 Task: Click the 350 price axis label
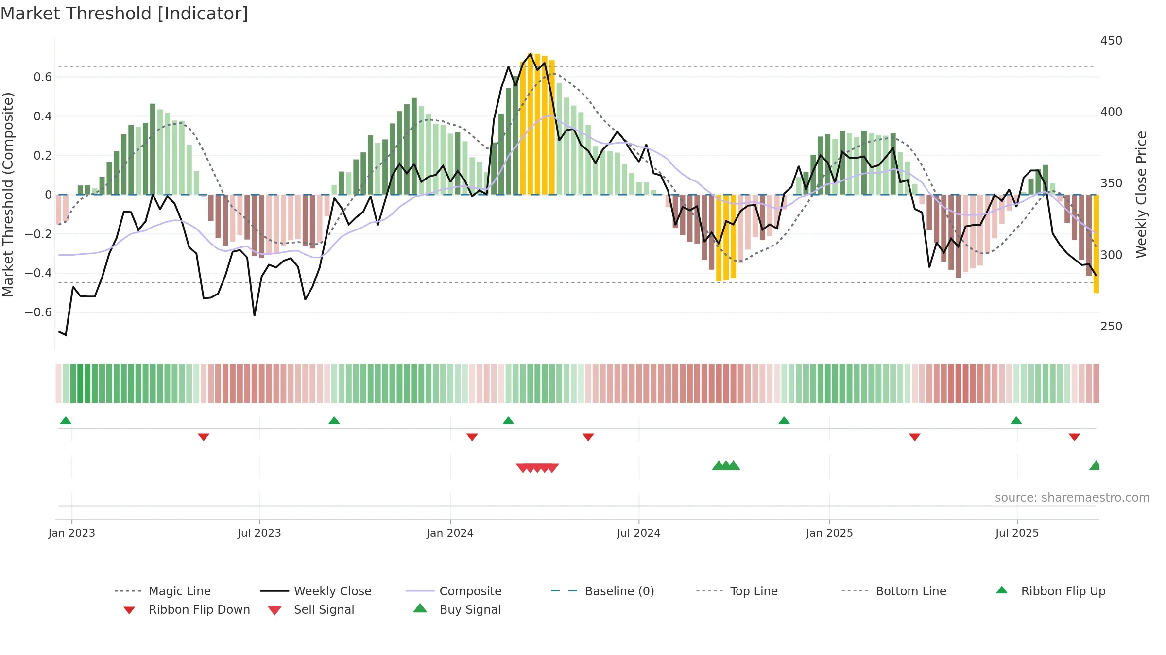pyautogui.click(x=1112, y=183)
